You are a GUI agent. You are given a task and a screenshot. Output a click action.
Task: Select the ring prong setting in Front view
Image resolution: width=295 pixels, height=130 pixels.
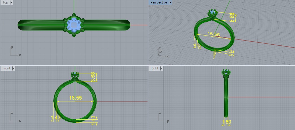[x=75, y=76]
